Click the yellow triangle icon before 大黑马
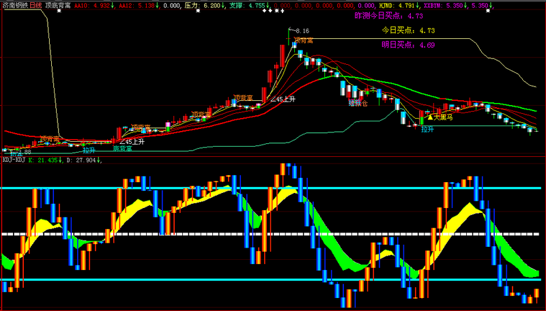The image size is (546, 311). [431, 117]
